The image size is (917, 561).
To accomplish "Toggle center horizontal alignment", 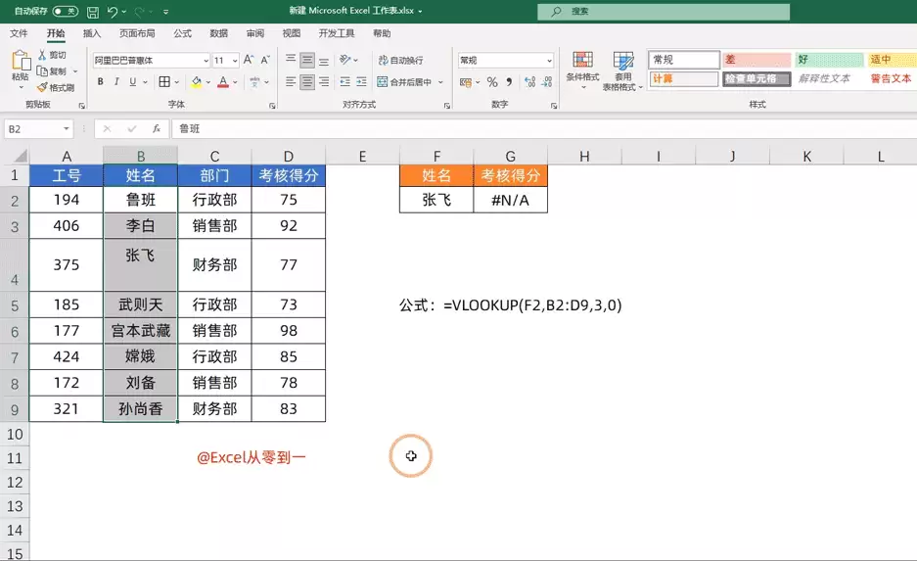I will (x=307, y=82).
